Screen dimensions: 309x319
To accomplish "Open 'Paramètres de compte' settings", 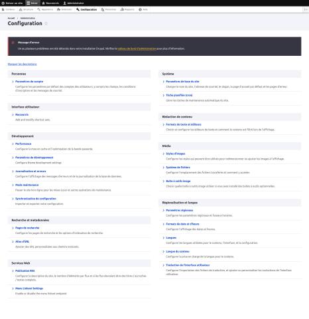I will pyautogui.click(x=29, y=82).
